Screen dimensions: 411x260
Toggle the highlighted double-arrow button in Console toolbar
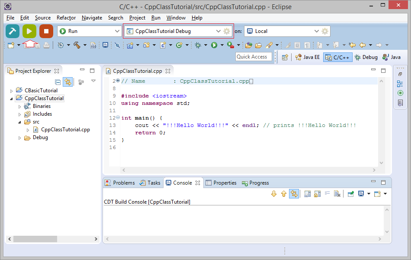[294, 194]
